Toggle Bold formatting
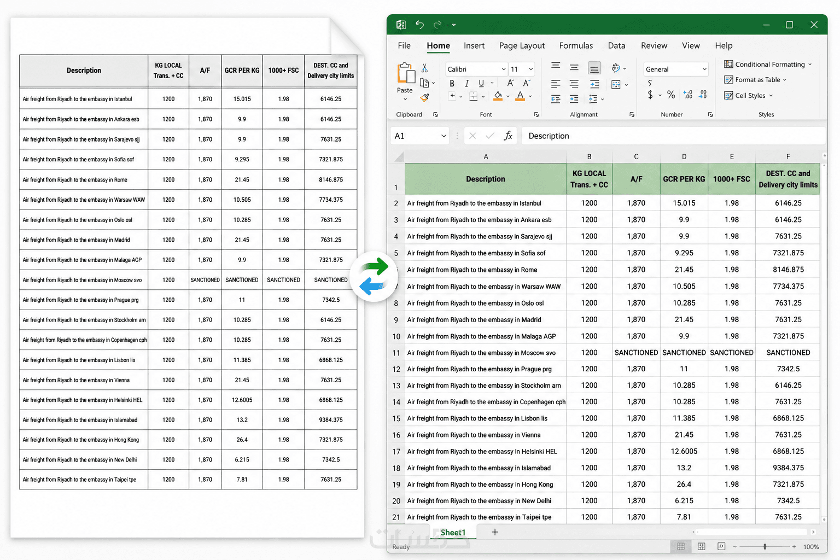This screenshot has width=840, height=560. tap(452, 83)
